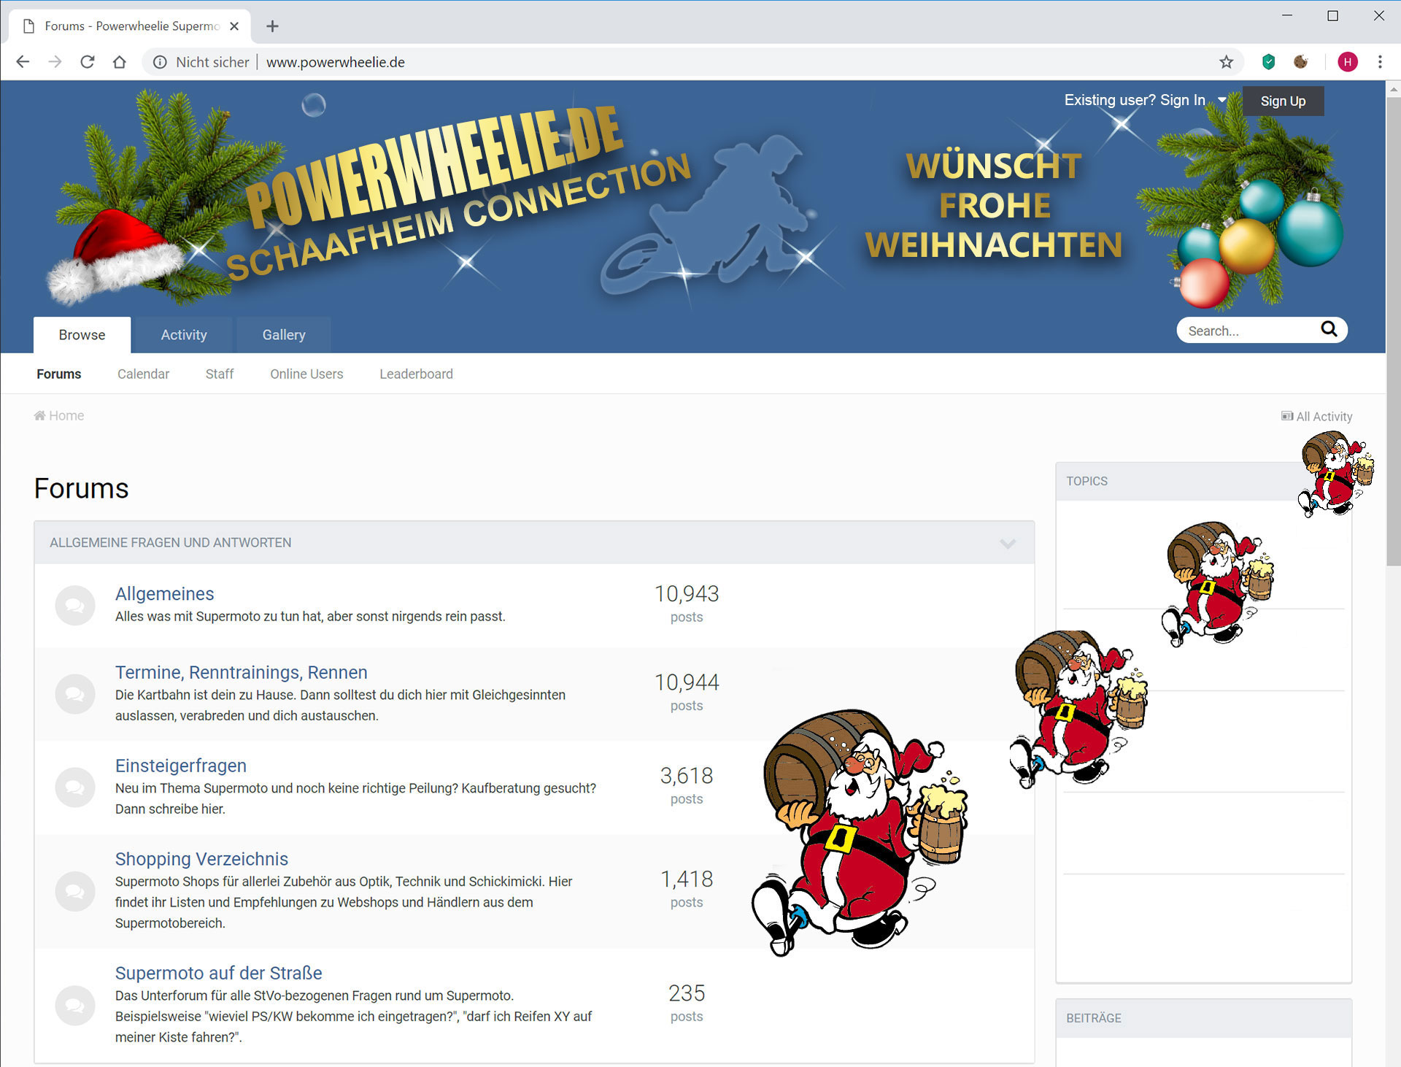
Task: Click the All Activity feed icon
Action: pos(1287,416)
